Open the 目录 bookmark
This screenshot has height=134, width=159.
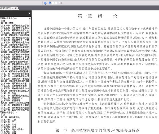point(3,20)
